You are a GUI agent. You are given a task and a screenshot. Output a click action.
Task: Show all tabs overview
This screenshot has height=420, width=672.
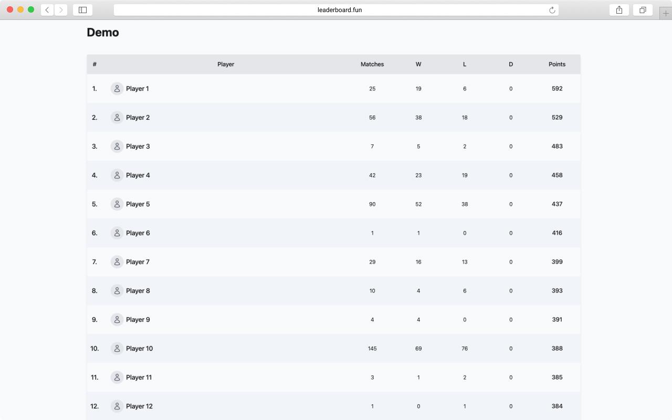[x=643, y=9]
